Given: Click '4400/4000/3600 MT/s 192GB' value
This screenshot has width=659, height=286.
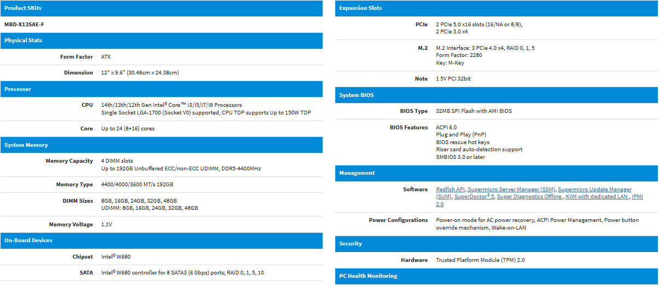Looking at the screenshot, I should pos(137,185).
